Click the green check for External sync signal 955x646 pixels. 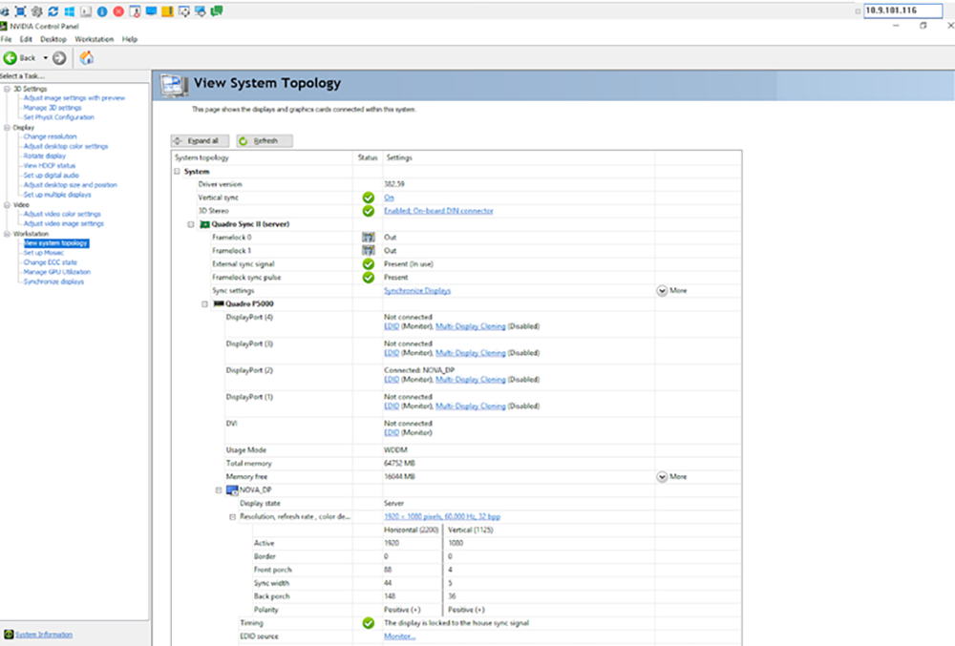pos(368,264)
